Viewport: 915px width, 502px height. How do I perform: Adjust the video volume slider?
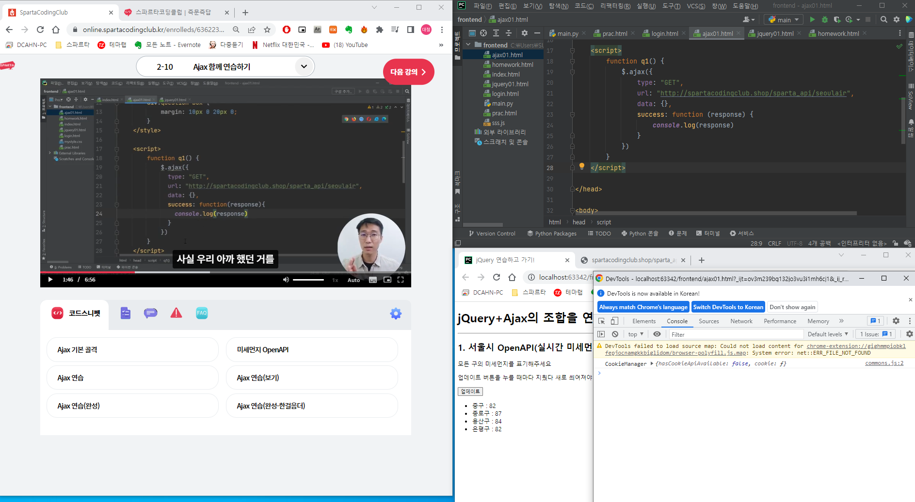(308, 280)
